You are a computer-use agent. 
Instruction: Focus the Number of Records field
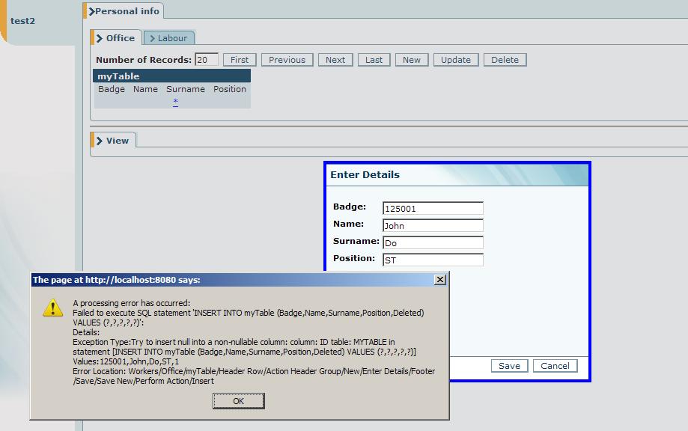206,60
